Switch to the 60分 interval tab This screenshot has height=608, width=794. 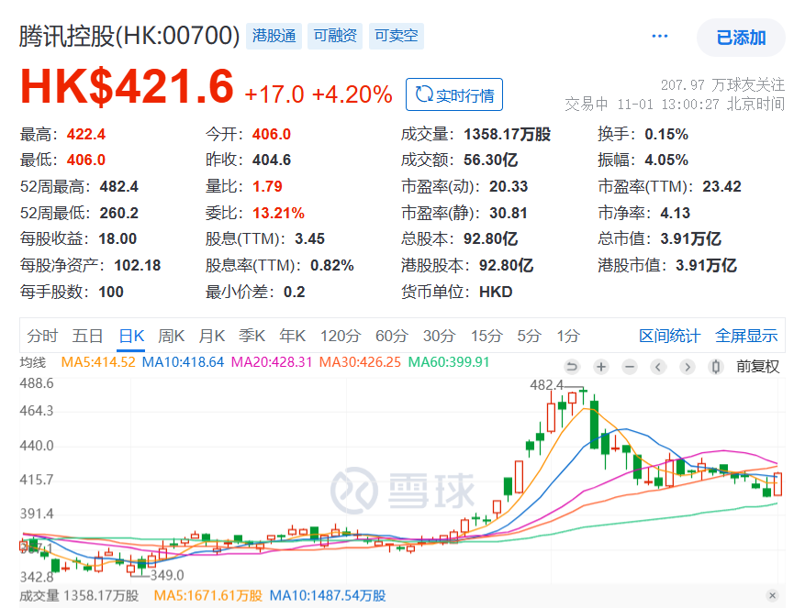pos(392,336)
